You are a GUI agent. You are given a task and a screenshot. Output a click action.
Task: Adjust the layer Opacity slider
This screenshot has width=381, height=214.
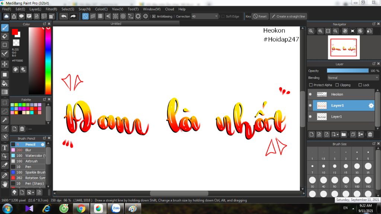pos(348,71)
